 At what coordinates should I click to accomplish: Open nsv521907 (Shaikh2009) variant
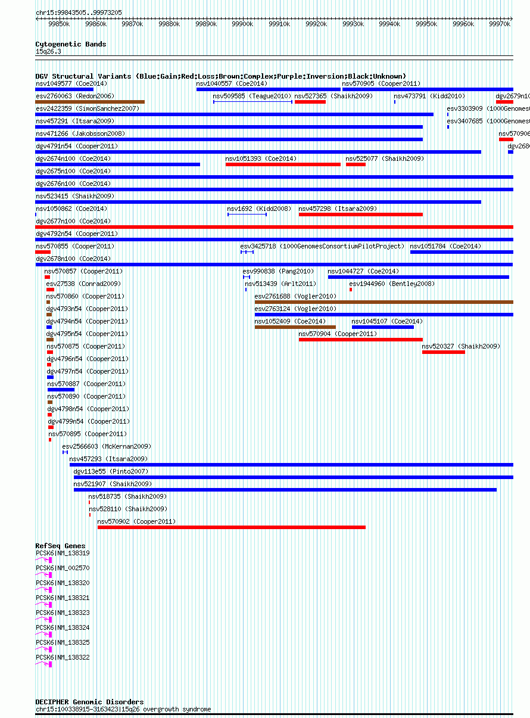(x=113, y=484)
